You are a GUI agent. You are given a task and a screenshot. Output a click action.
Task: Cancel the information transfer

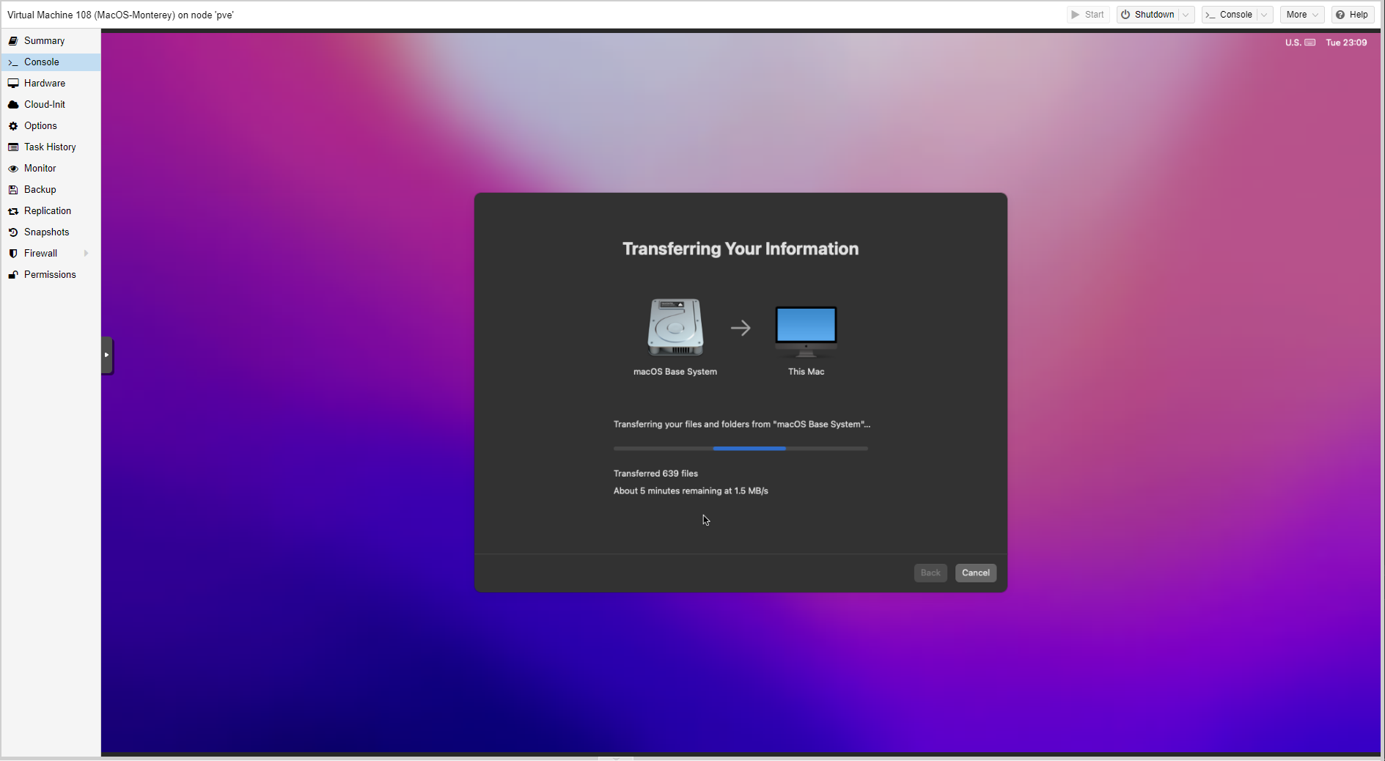(975, 573)
